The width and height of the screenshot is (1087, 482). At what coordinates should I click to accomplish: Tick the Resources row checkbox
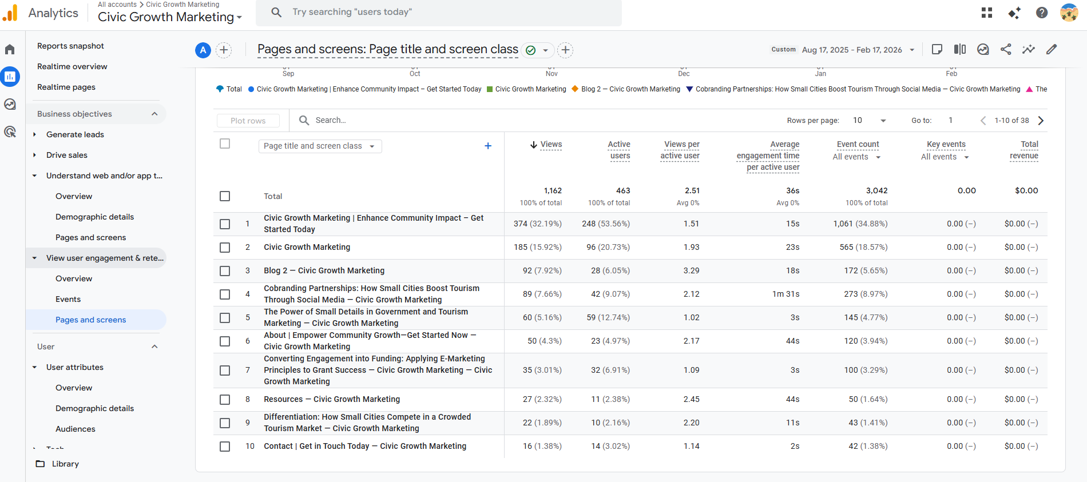pos(225,399)
